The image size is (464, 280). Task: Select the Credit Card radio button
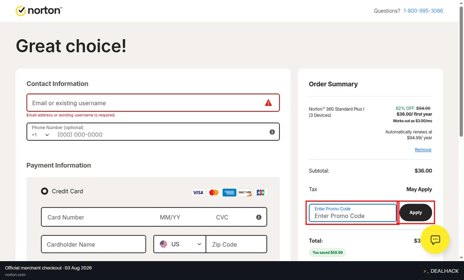click(44, 191)
